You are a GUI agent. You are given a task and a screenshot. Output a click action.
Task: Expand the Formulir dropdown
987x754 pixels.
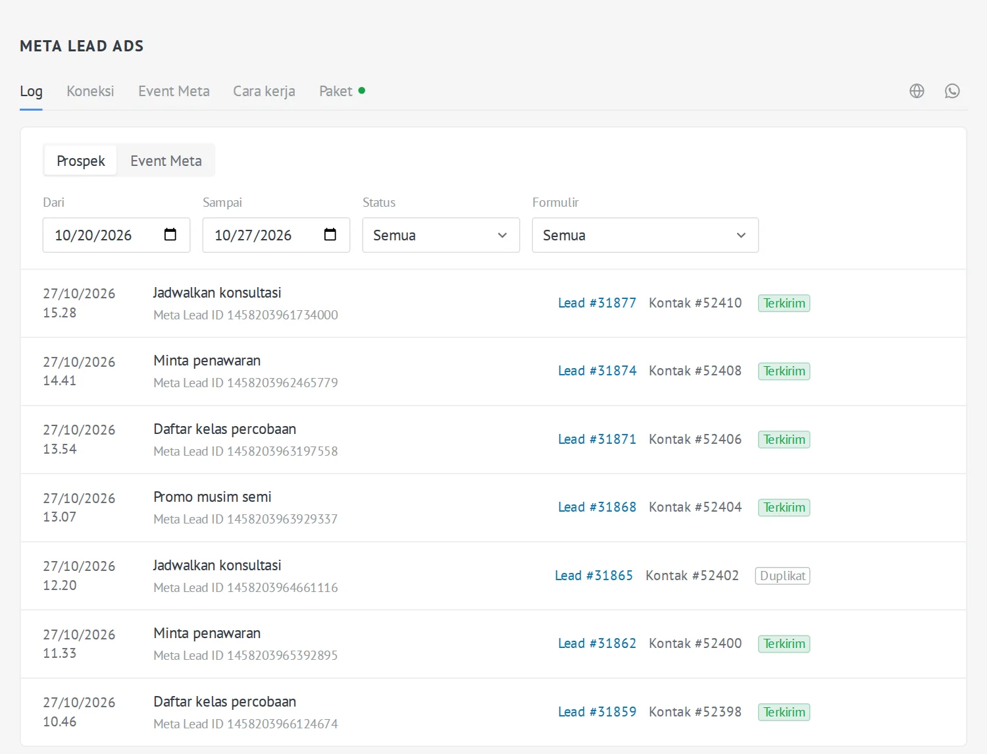[645, 235]
